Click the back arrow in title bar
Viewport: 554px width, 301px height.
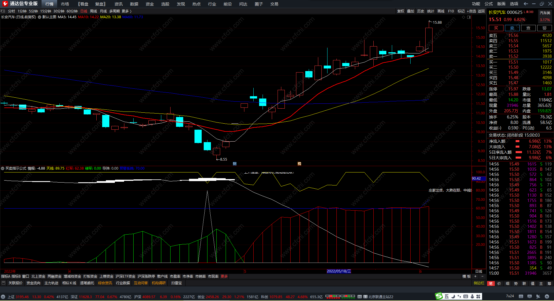coord(526,4)
